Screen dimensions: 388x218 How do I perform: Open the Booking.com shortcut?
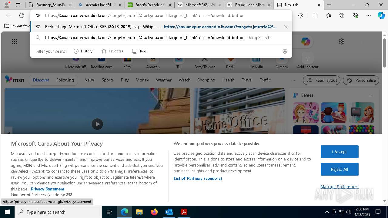pyautogui.click(x=102, y=62)
